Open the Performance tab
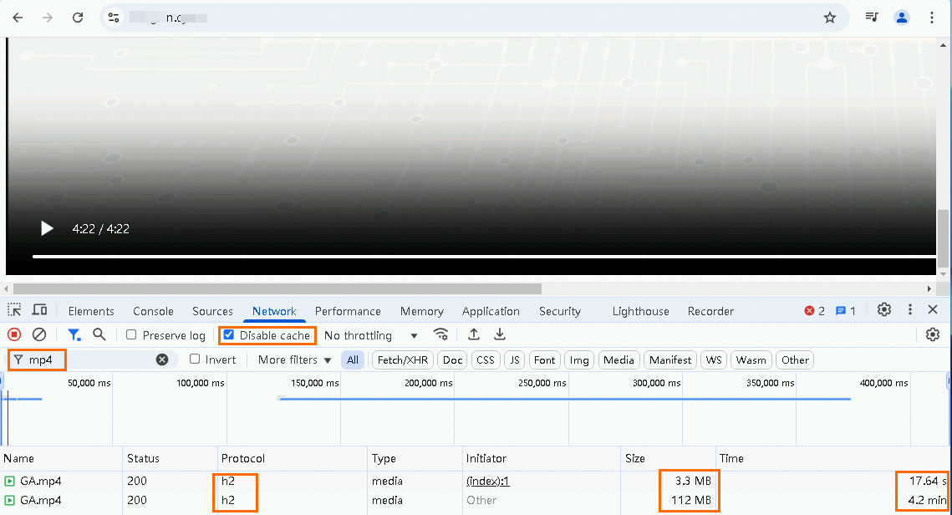The width and height of the screenshot is (952, 515). click(x=348, y=311)
